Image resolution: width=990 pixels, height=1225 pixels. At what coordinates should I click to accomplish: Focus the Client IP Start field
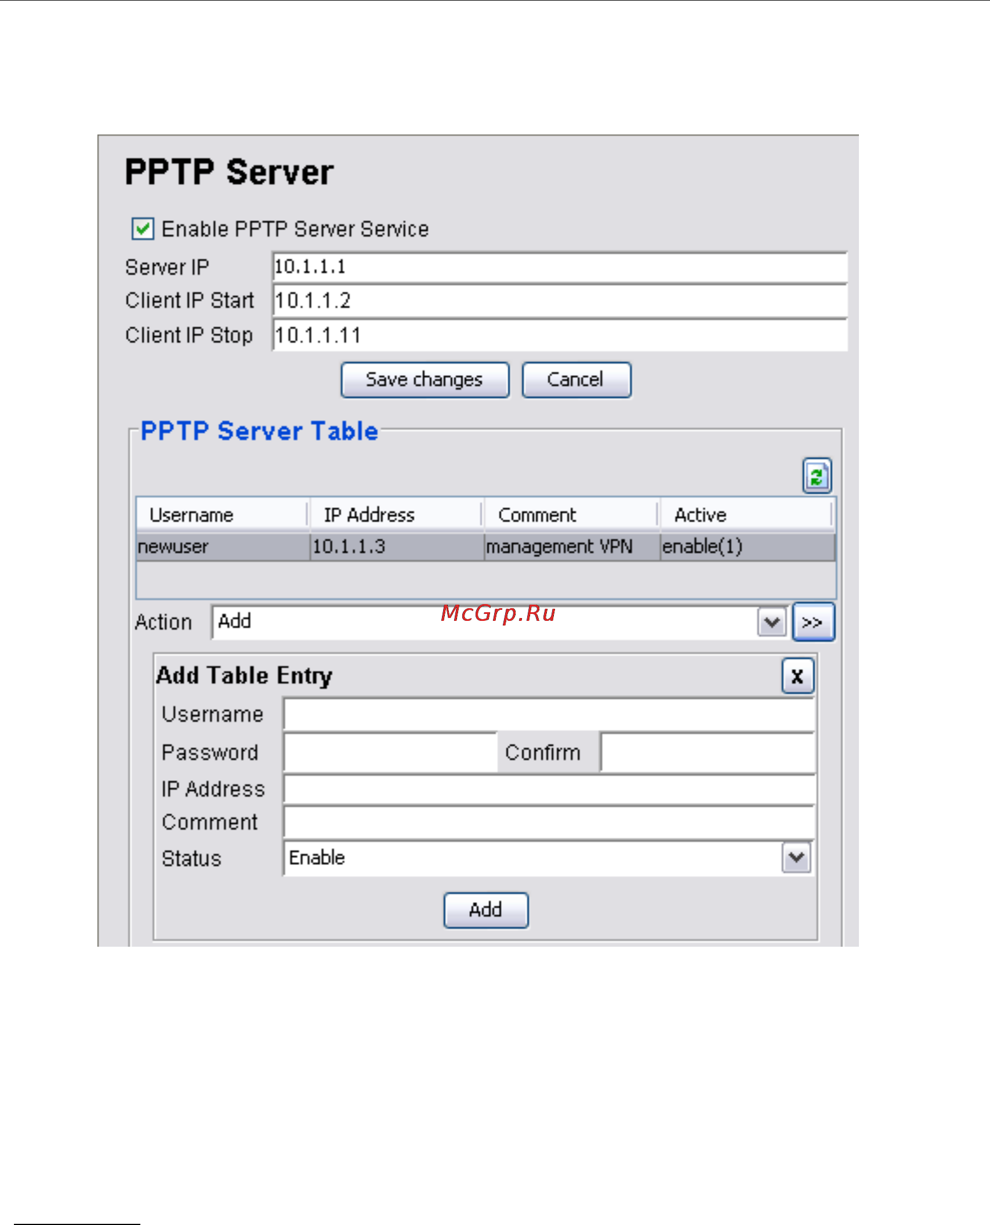click(560, 301)
